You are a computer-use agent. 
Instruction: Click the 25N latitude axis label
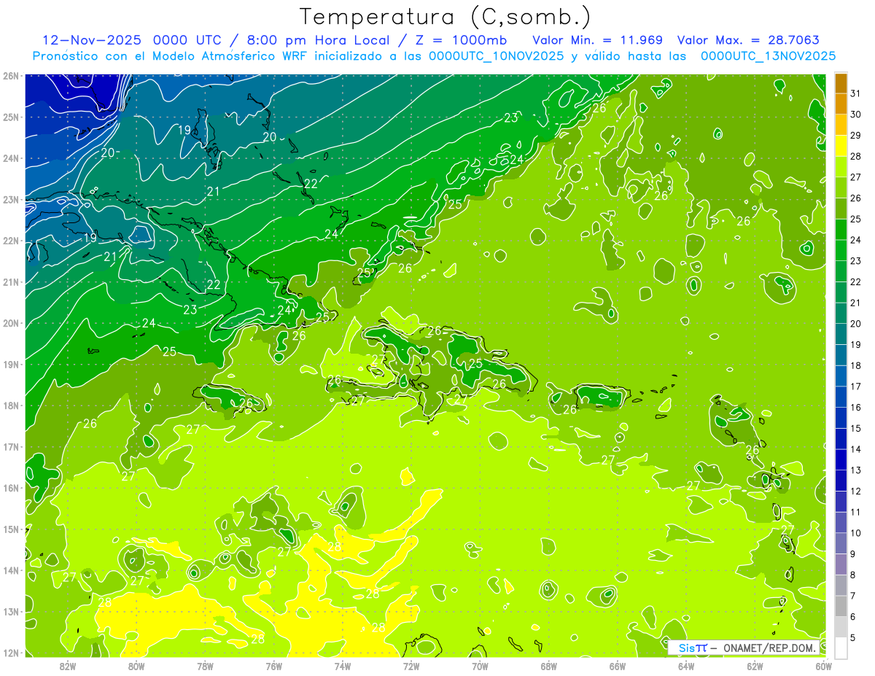pos(11,117)
